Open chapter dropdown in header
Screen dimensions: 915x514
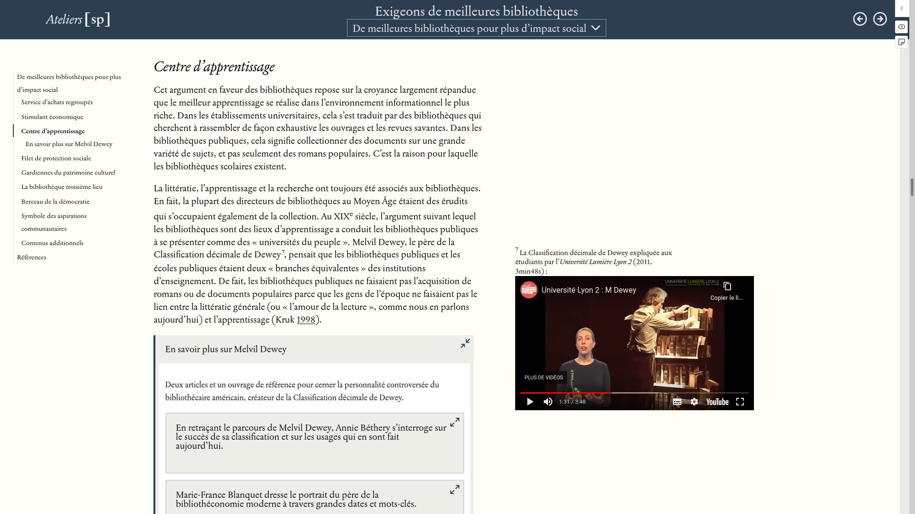pyautogui.click(x=476, y=28)
